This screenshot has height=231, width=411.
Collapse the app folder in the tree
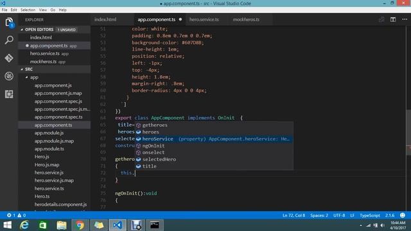[x=26, y=77]
